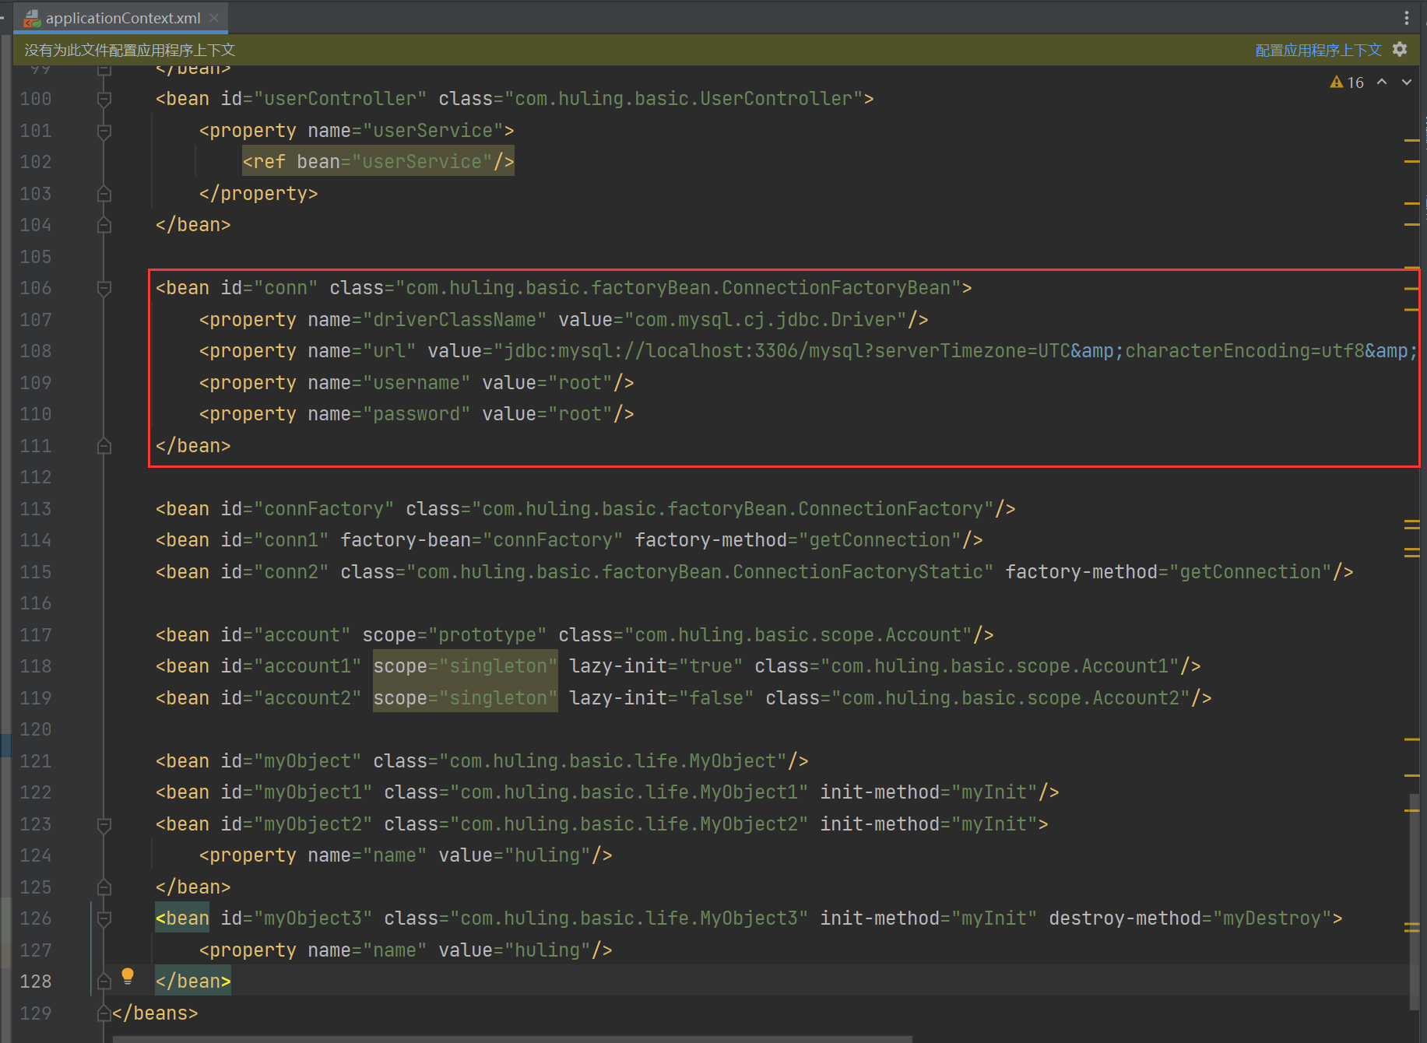This screenshot has height=1043, width=1427.
Task: Toggle fold marker at line 104 closing bean
Action: click(104, 225)
